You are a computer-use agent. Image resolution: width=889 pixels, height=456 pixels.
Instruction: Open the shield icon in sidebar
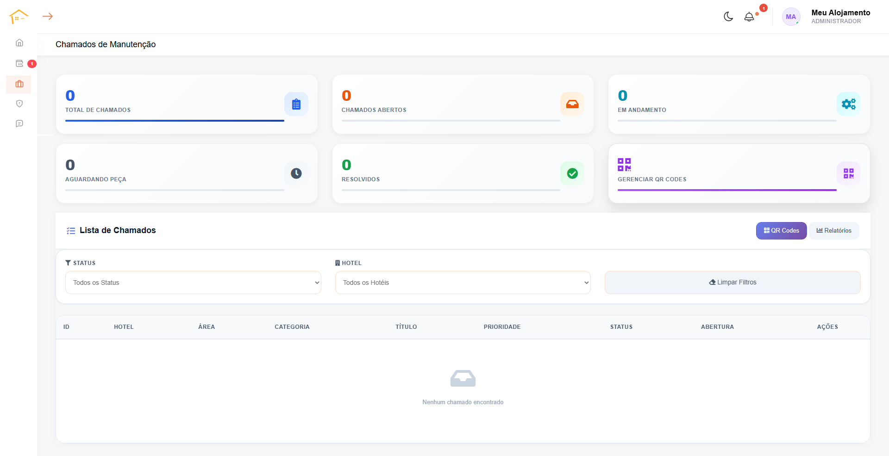(x=19, y=104)
